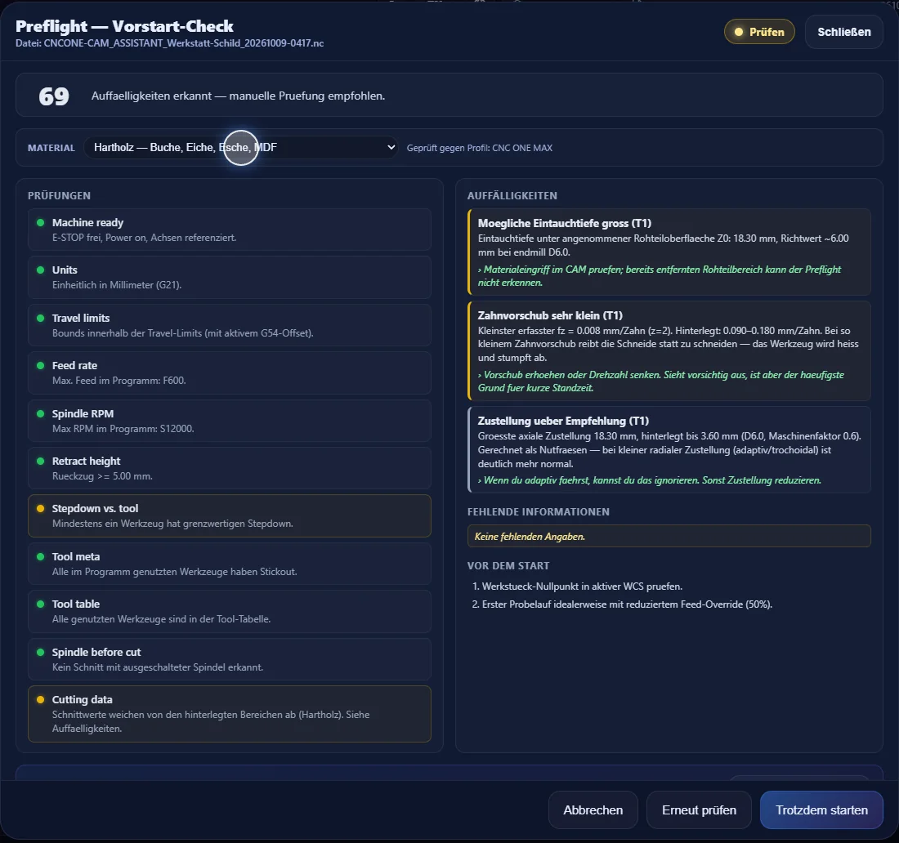
Task: Click the green status dot beside Units
Action: tap(40, 270)
